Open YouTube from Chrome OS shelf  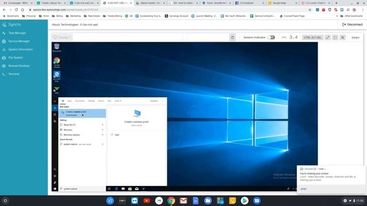pyautogui.click(x=147, y=201)
